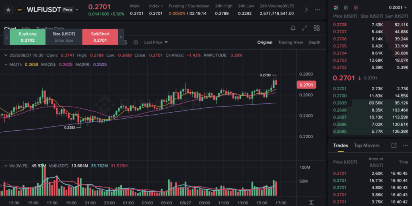Click the Sell/Short button
Image resolution: width=412 pixels, height=206 pixels.
coord(100,37)
